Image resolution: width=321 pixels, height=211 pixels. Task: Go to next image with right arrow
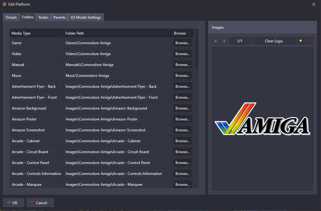(x=224, y=41)
